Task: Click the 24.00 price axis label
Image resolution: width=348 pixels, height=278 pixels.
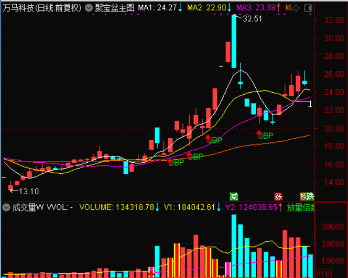Action: pyautogui.click(x=334, y=92)
